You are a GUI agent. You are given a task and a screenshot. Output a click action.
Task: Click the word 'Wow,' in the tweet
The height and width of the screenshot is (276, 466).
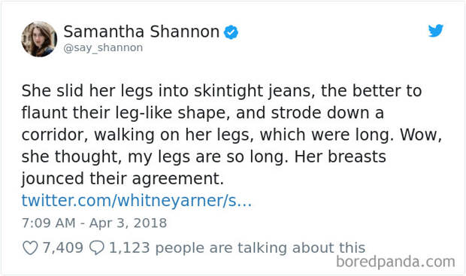[421, 135]
